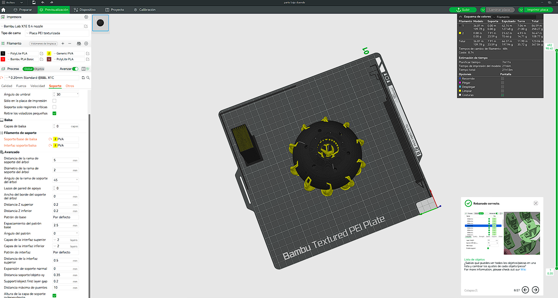Open the Generic PVA filament dropdown
The image size is (558, 298).
tap(68, 53)
